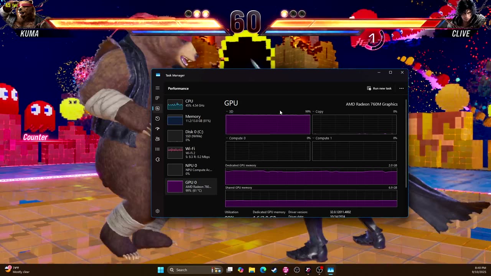491x276 pixels.
Task: Click the driver version 32.0.12011.4002 value
Action: [x=340, y=212]
